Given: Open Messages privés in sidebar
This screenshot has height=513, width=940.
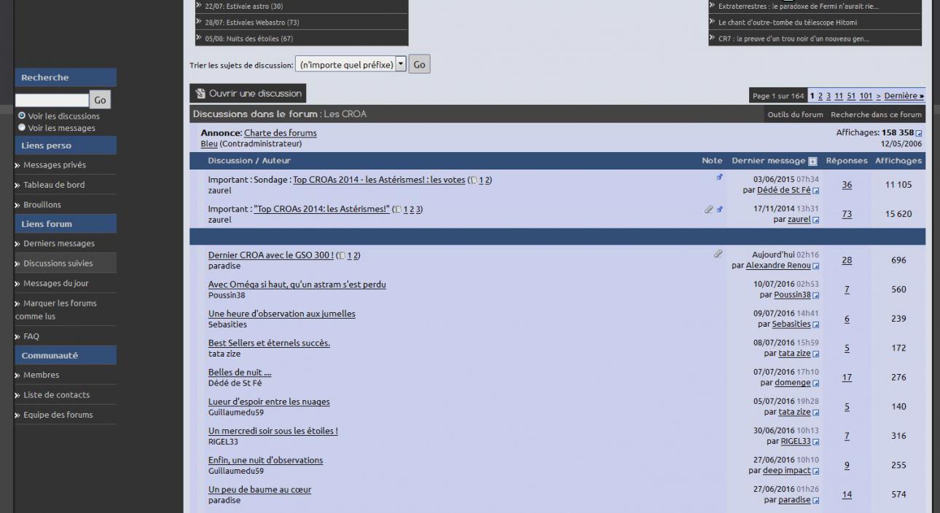Looking at the screenshot, I should pyautogui.click(x=55, y=165).
